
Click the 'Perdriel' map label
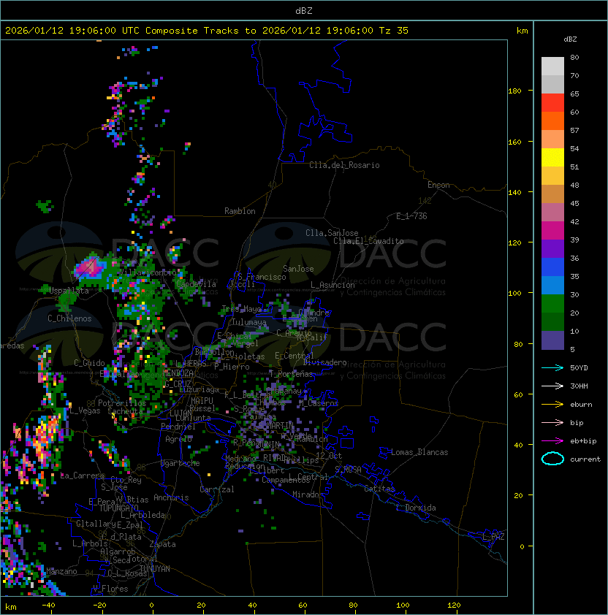point(178,427)
